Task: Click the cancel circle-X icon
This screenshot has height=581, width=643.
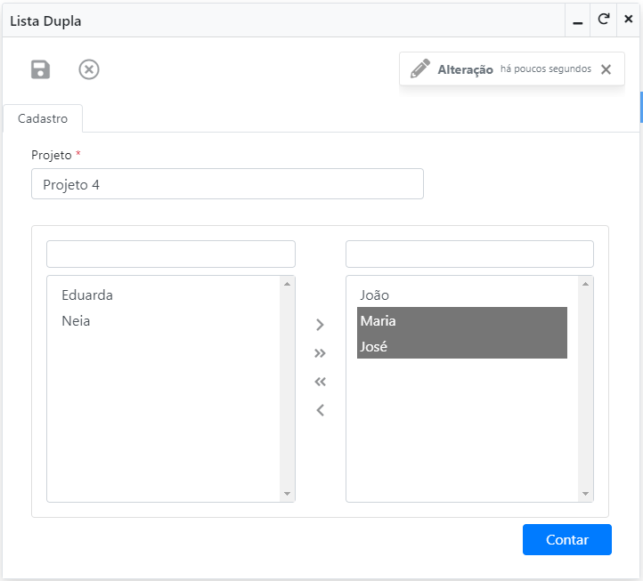Action: pyautogui.click(x=89, y=69)
